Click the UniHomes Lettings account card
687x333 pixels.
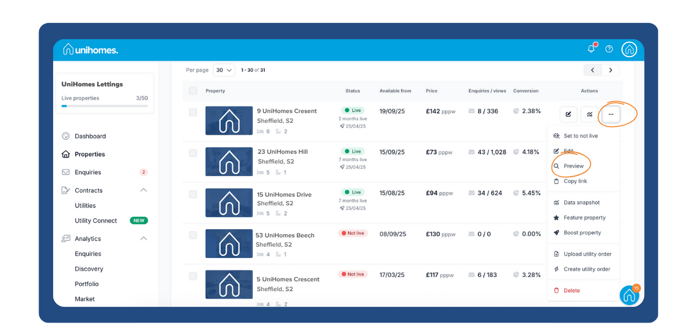[104, 93]
